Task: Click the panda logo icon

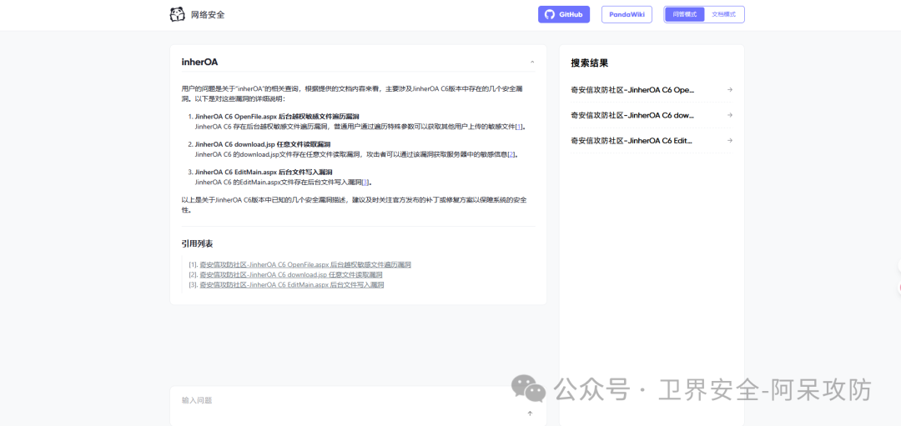Action: point(177,14)
